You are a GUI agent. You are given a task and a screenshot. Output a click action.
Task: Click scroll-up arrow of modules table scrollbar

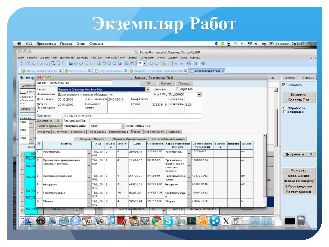coord(265,136)
